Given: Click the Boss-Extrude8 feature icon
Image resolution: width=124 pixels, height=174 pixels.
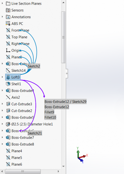Looking at the screenshot, I should (8, 144).
